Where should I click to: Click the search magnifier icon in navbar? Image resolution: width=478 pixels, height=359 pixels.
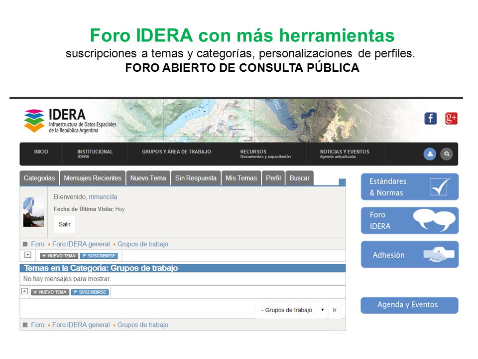click(x=447, y=154)
